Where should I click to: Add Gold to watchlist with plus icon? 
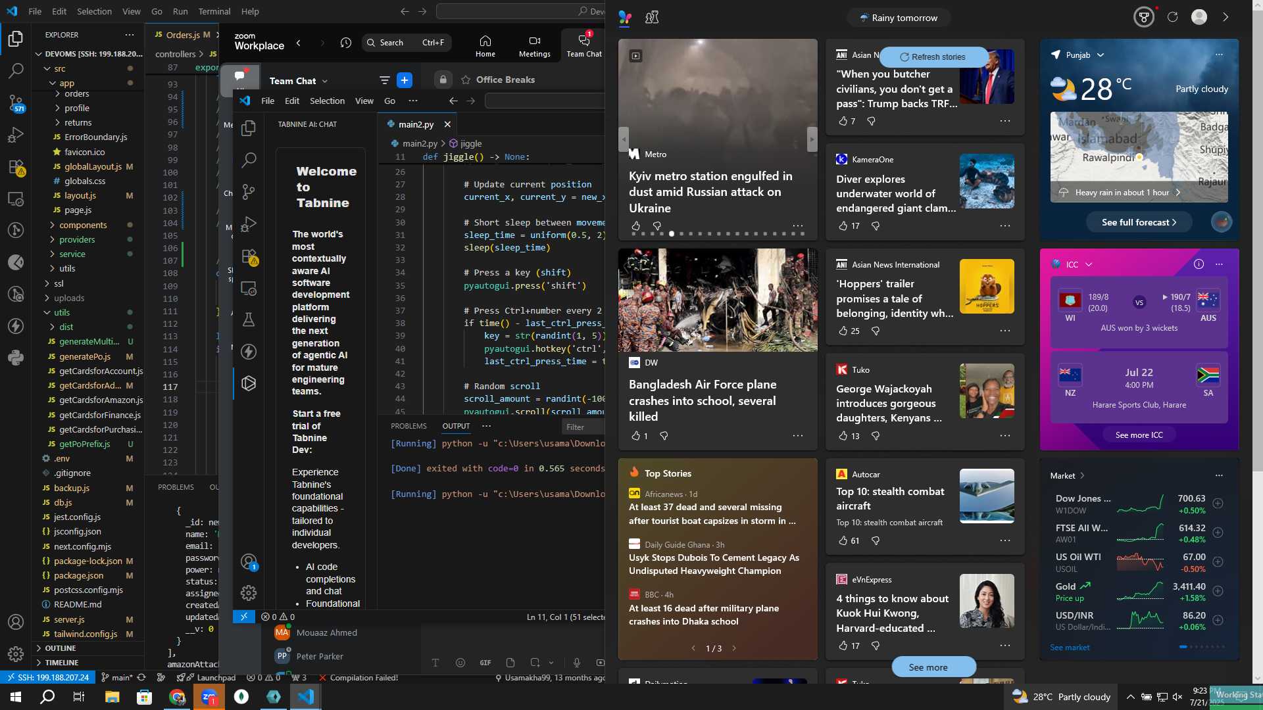(x=1218, y=591)
